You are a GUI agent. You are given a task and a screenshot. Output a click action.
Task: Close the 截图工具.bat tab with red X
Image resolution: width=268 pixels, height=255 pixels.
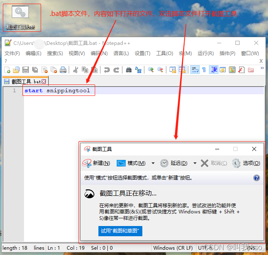pyautogui.click(x=44, y=82)
